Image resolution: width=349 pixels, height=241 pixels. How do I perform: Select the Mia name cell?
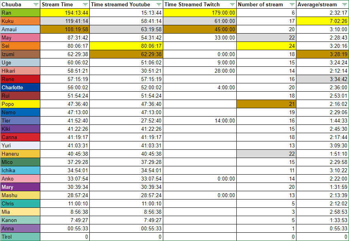pos(20,212)
